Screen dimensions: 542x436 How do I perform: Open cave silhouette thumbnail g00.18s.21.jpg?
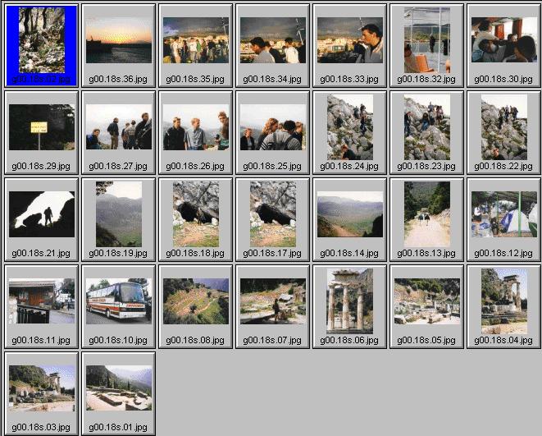42,214
